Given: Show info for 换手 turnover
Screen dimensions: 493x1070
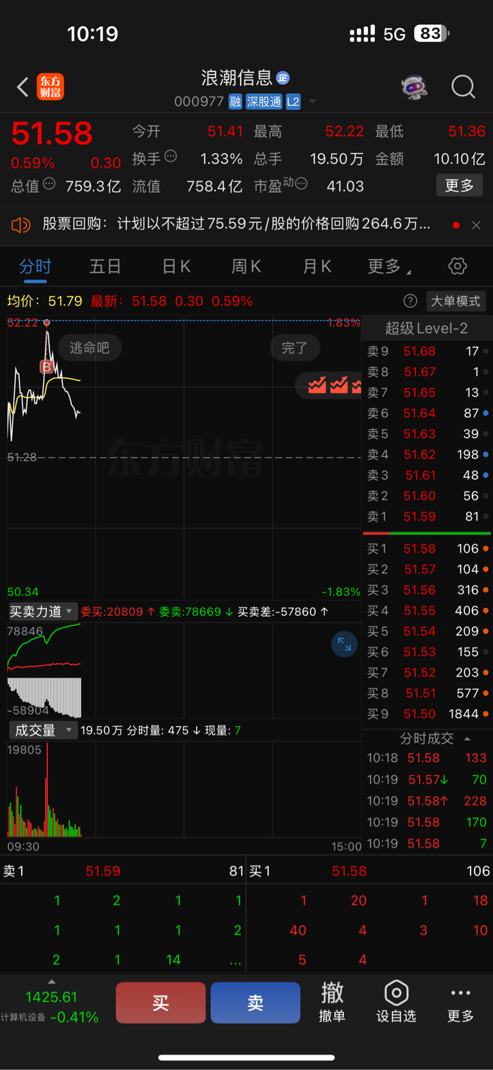Looking at the screenshot, I should point(171,156).
